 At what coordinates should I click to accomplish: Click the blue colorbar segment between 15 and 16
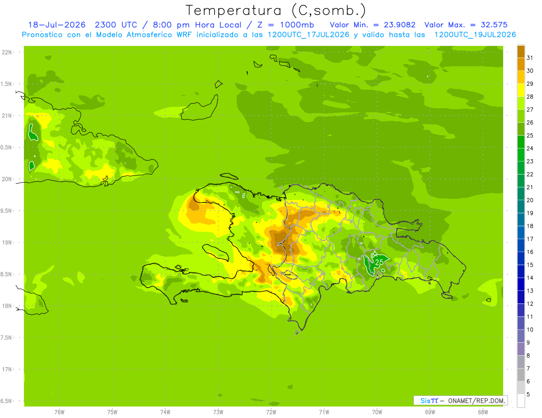pyautogui.click(x=521, y=258)
